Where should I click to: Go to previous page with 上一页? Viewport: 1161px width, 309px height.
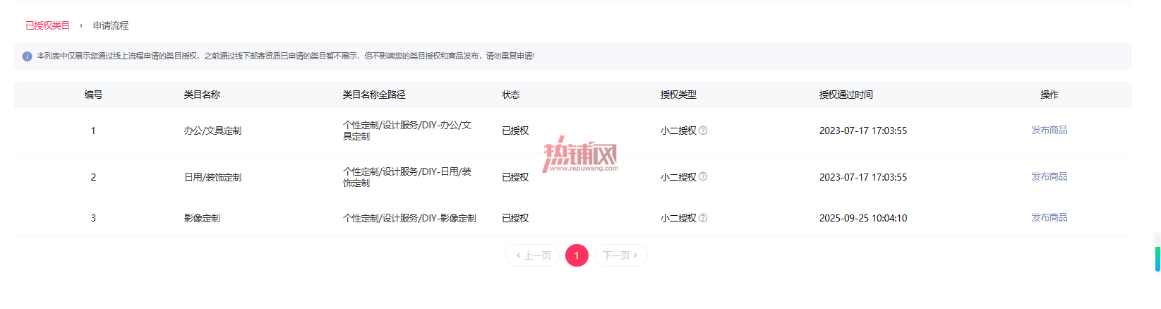(x=533, y=255)
